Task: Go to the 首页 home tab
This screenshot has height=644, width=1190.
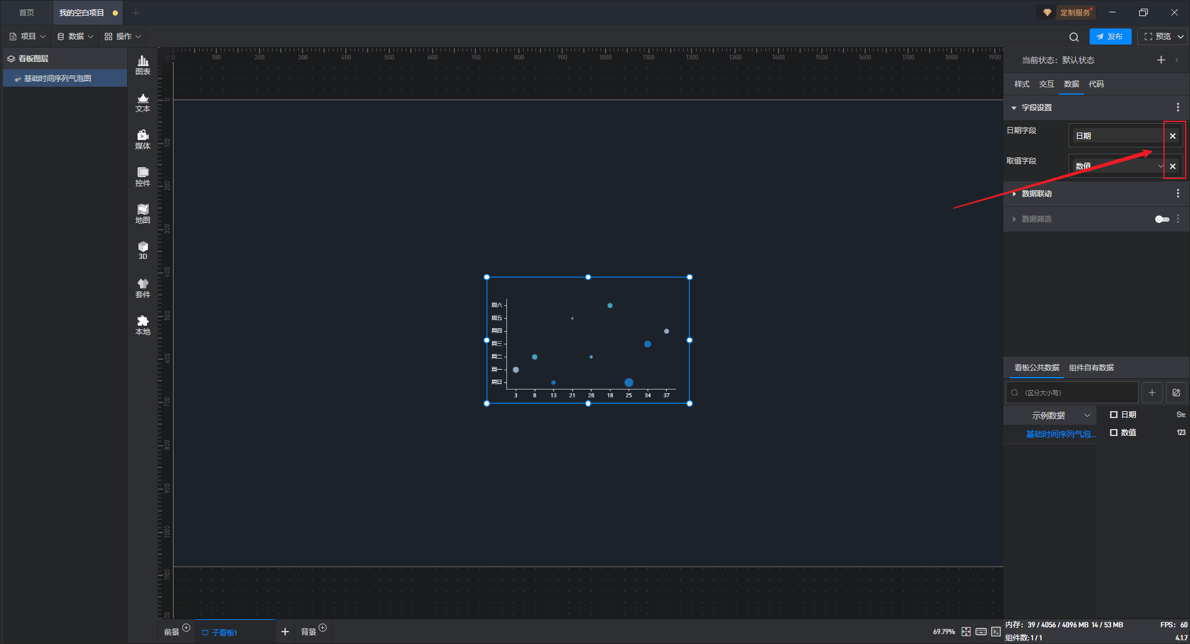Action: point(27,12)
